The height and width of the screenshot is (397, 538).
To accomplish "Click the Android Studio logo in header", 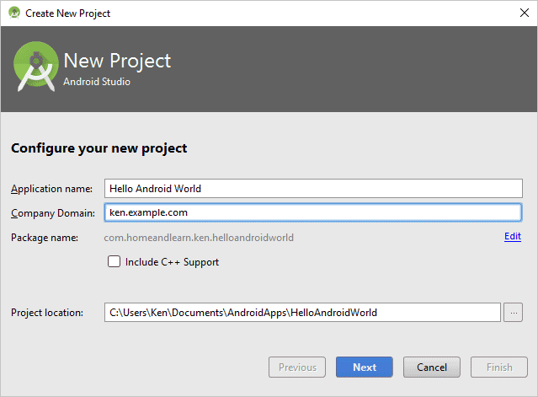I will tap(35, 67).
